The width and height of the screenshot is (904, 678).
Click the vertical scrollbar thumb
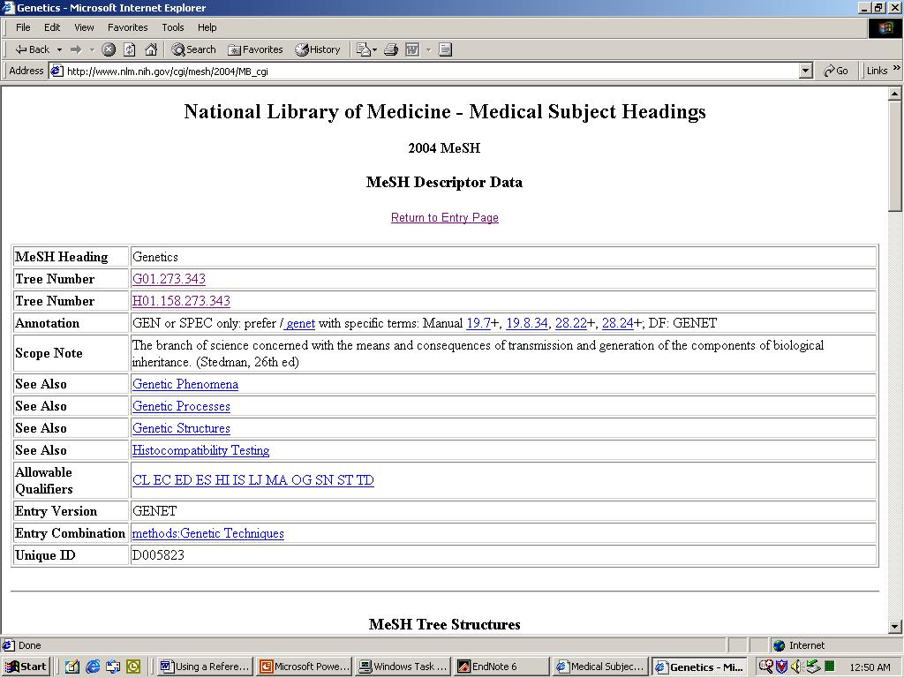click(x=895, y=155)
